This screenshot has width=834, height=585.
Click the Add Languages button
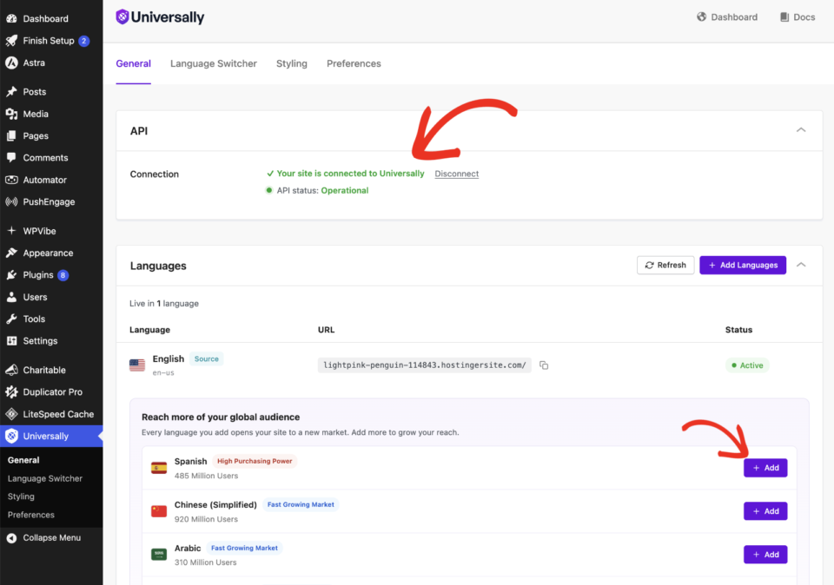(x=743, y=265)
